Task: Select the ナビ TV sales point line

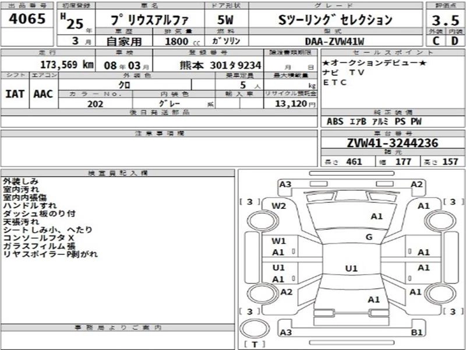Action: point(343,72)
